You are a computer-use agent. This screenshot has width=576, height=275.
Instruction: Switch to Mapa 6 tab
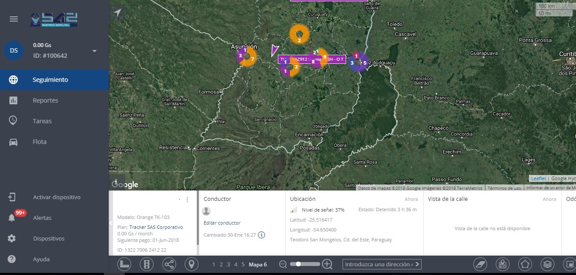coord(258,265)
